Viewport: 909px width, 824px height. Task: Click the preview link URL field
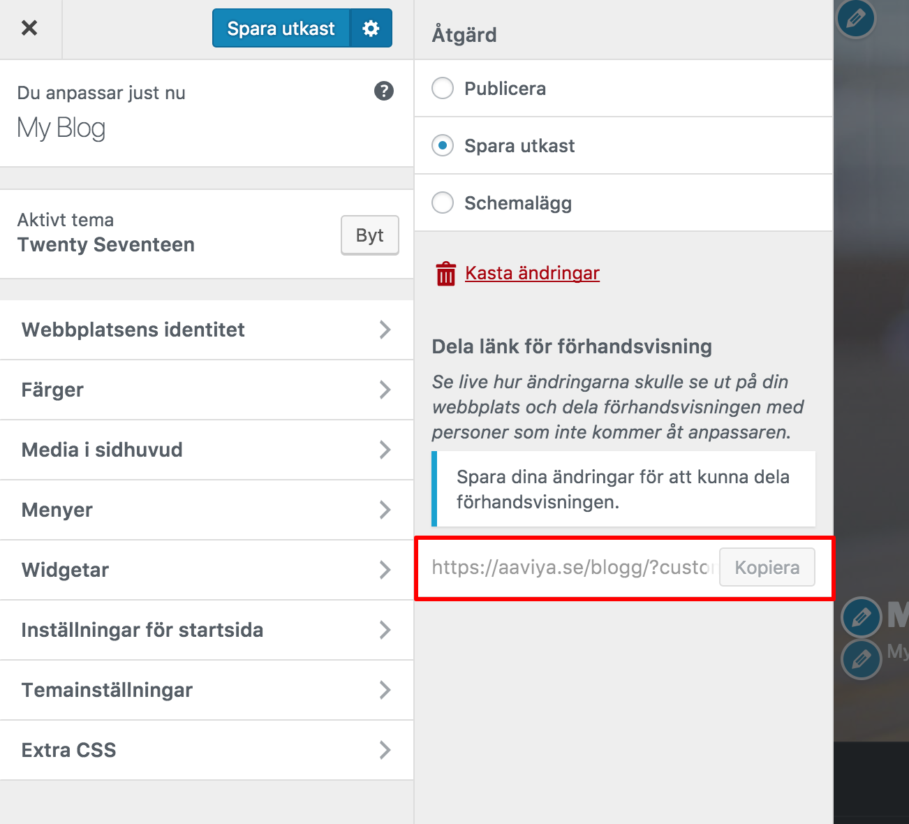coord(572,567)
